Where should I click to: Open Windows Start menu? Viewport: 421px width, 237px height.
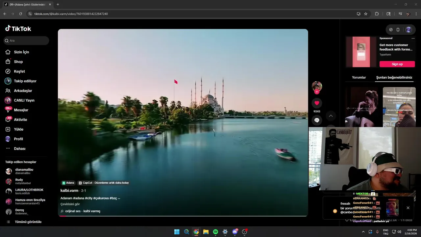[177, 232]
